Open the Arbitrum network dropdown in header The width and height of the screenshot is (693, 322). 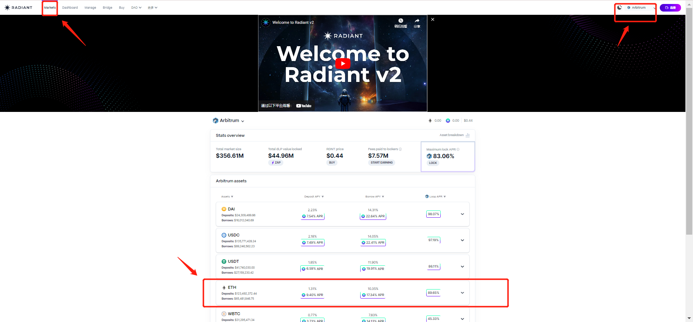coord(641,8)
